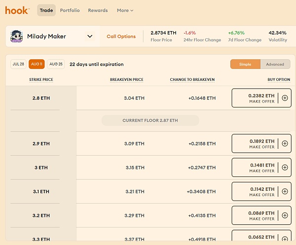This screenshot has width=296, height=245.
Task: Select the JUL 28 expiration date
Action: [x=19, y=64]
